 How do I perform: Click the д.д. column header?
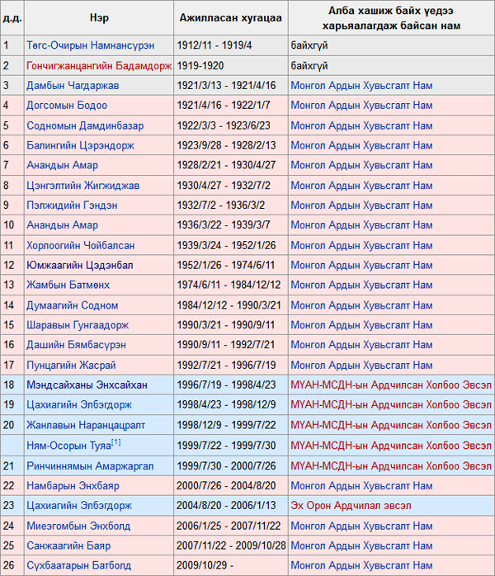12,18
